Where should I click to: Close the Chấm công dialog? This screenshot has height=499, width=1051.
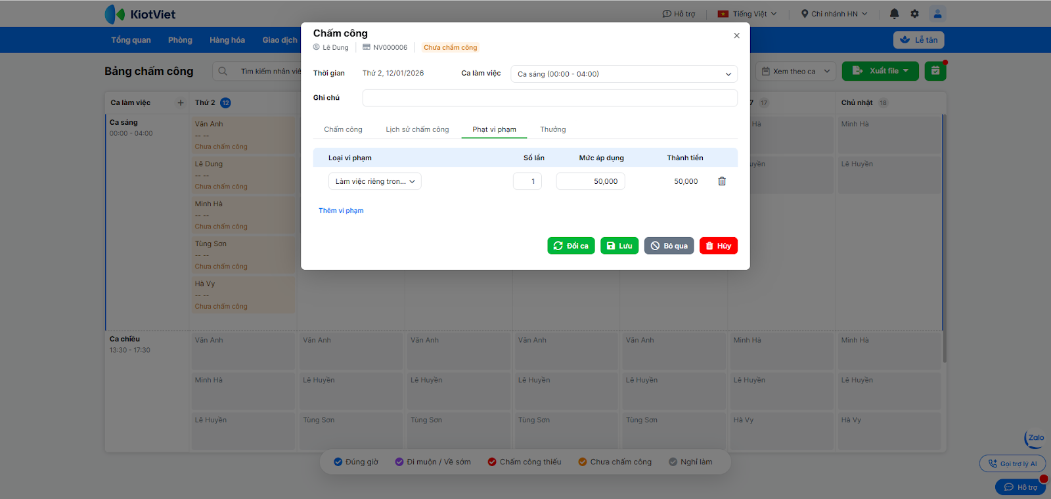click(x=736, y=35)
